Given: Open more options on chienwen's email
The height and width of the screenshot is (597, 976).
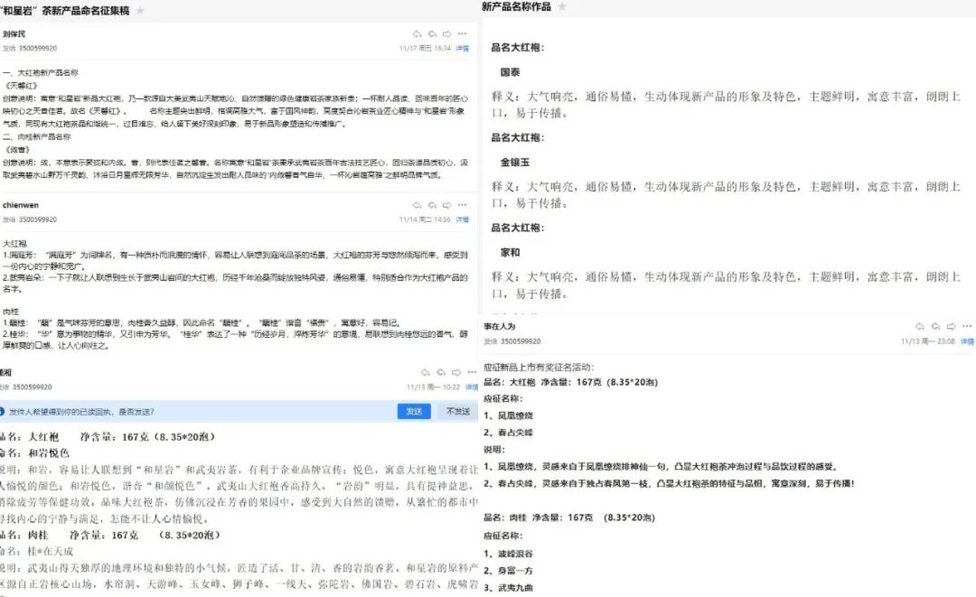Looking at the screenshot, I should 462,205.
